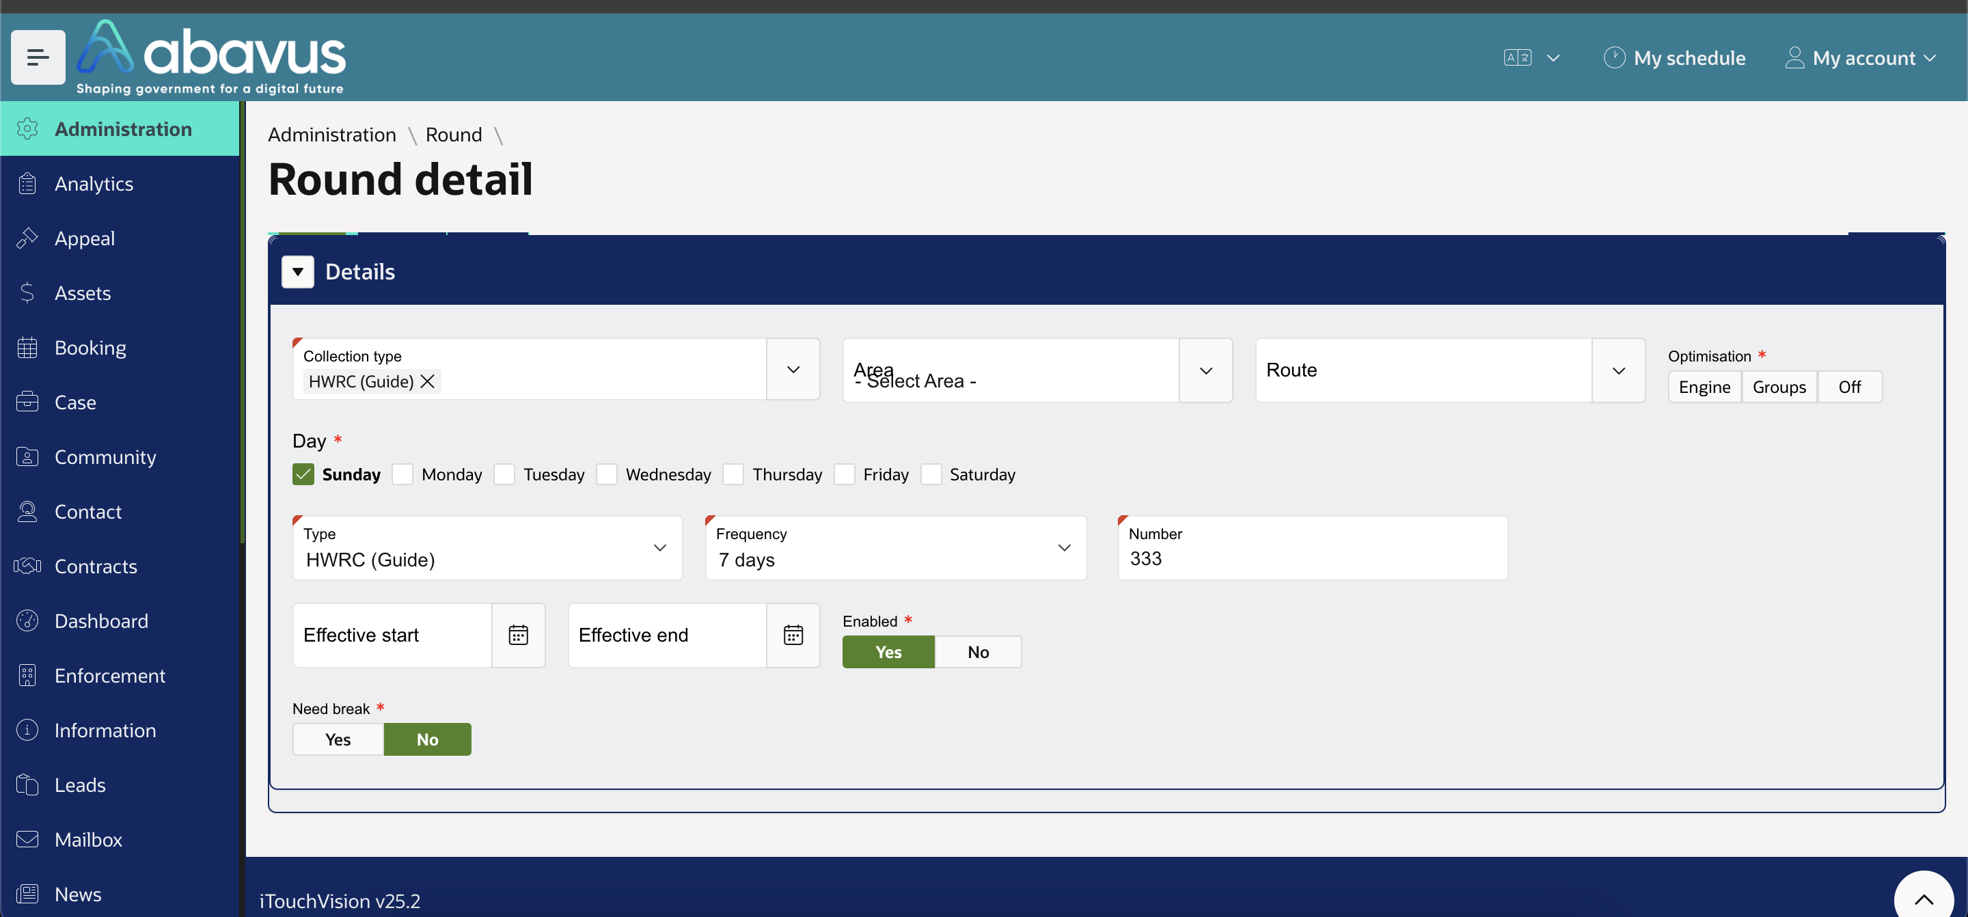Open the language translation icon
The height and width of the screenshot is (917, 1968).
coord(1517,58)
